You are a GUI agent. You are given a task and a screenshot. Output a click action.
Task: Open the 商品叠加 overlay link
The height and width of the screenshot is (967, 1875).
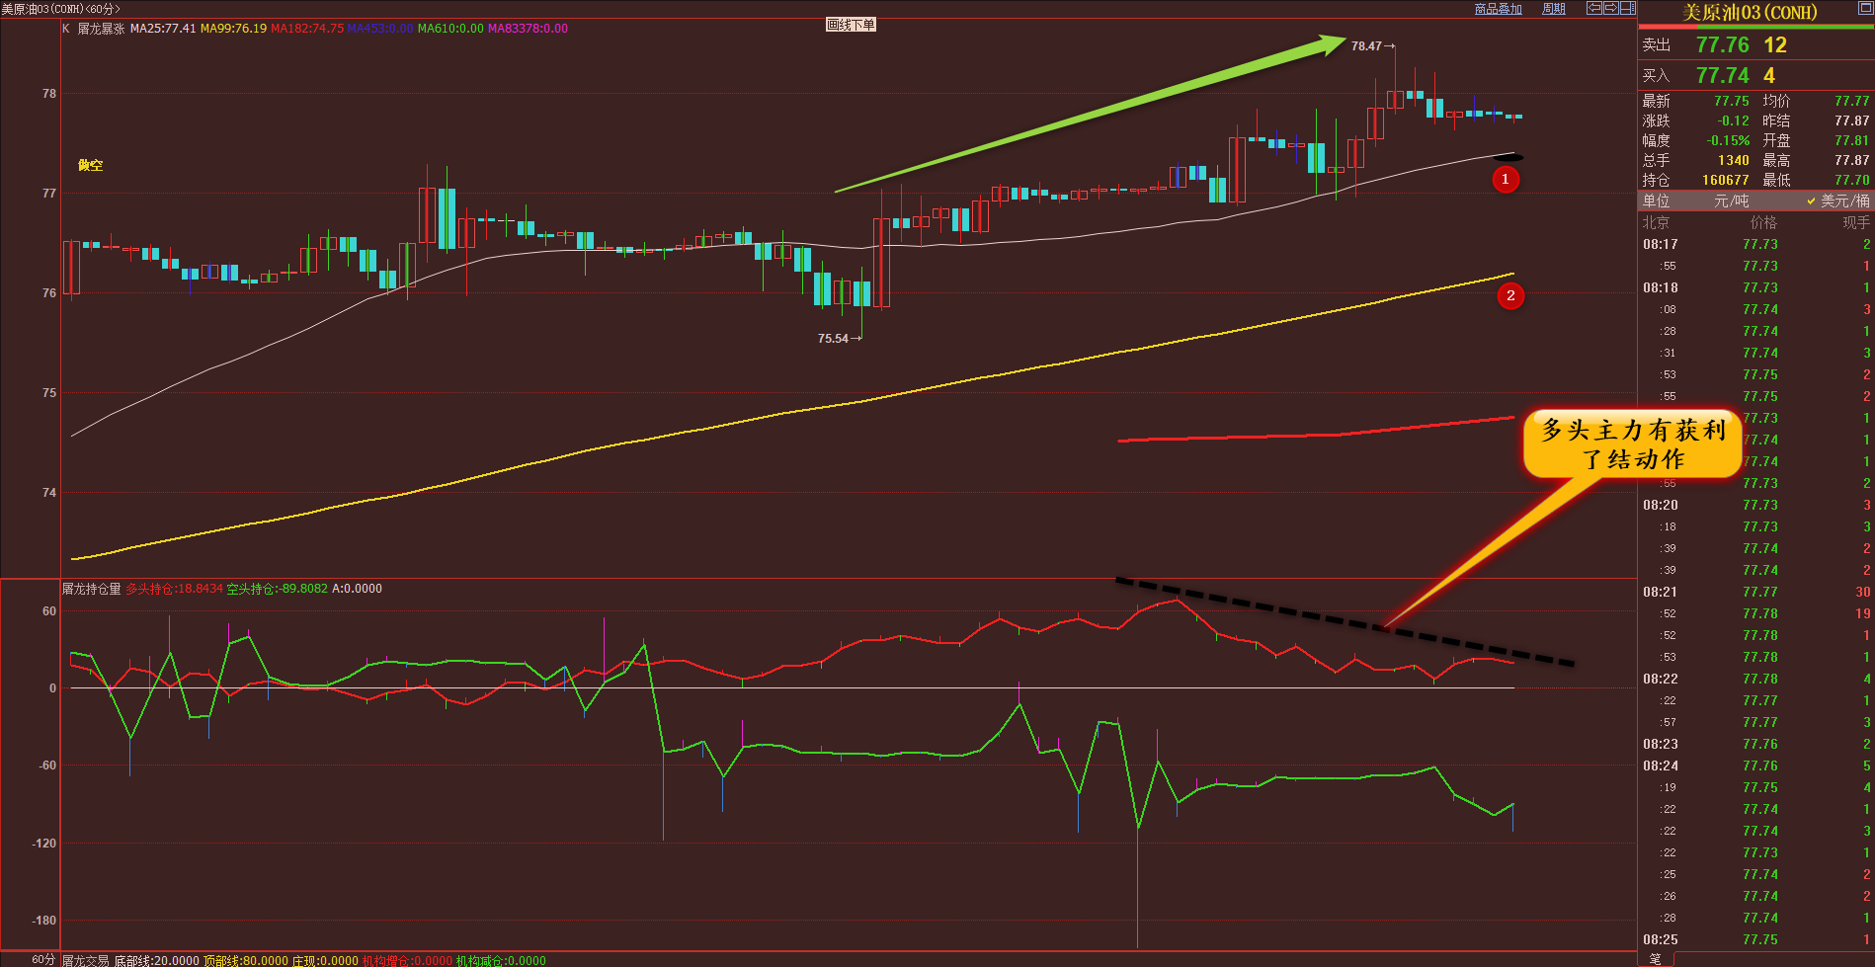coord(1498,9)
